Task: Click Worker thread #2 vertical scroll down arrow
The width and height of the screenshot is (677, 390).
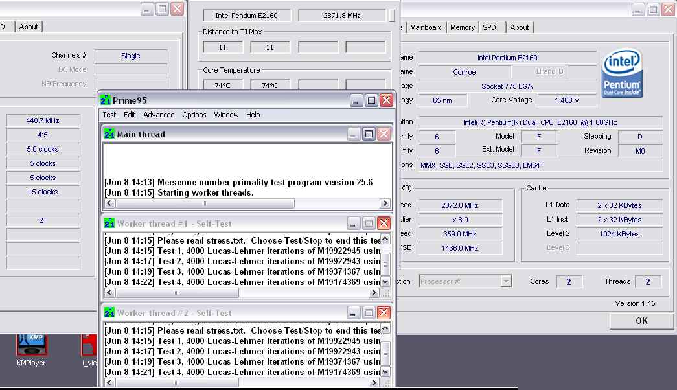Action: click(x=385, y=371)
